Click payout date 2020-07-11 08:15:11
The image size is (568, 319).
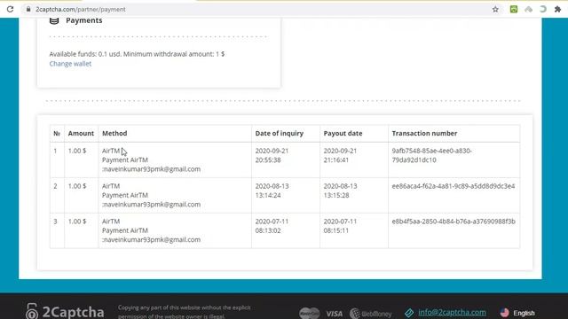point(340,226)
